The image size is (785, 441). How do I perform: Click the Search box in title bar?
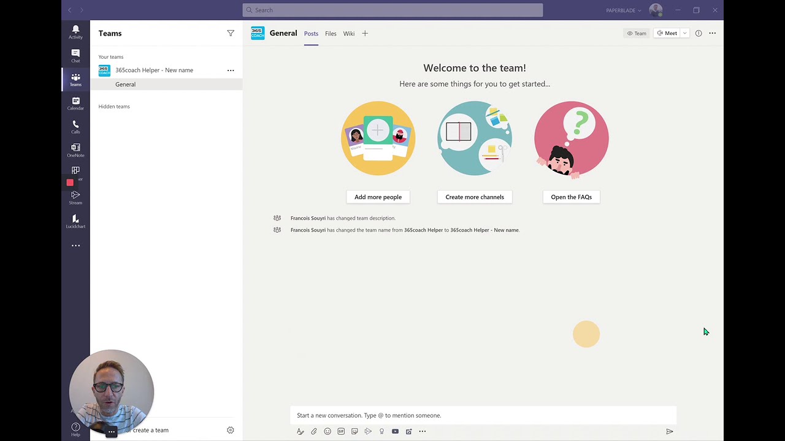pyautogui.click(x=392, y=10)
